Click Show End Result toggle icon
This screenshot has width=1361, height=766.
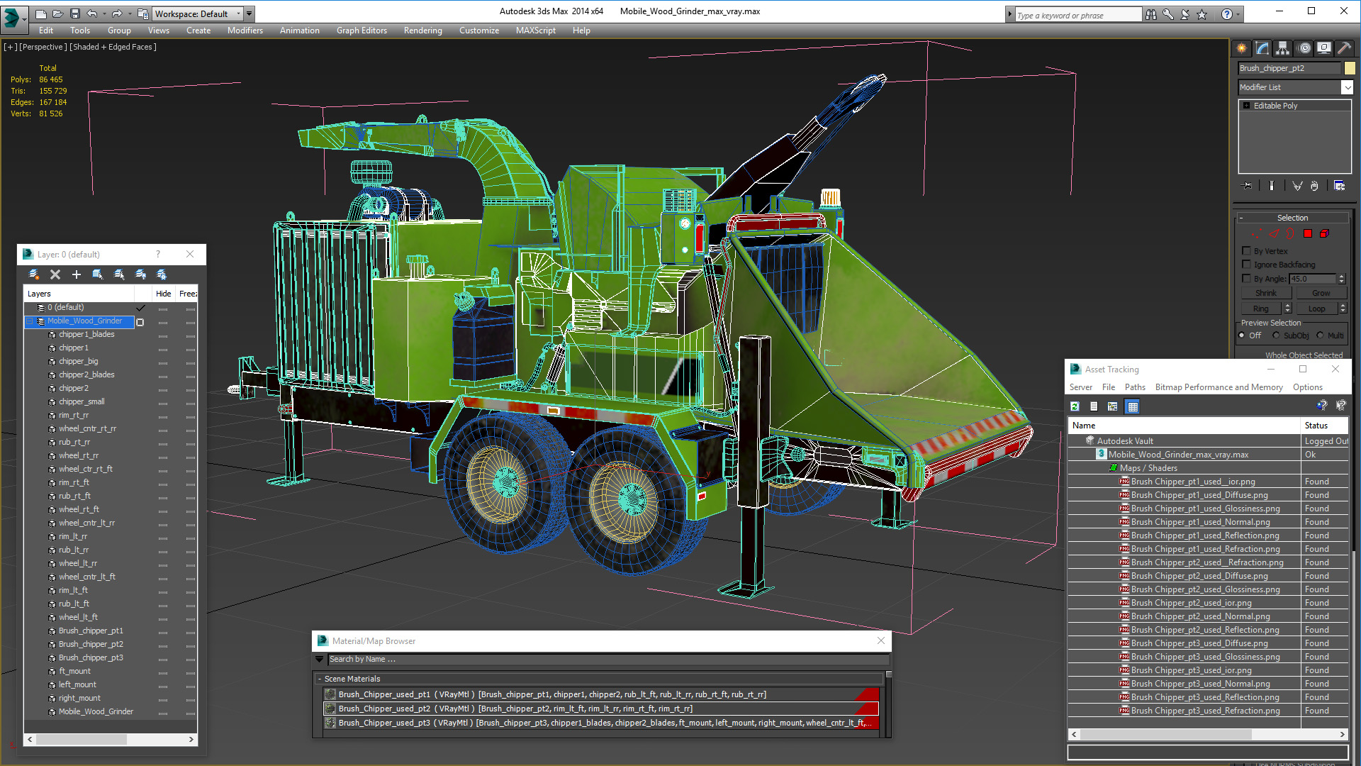(x=1272, y=186)
